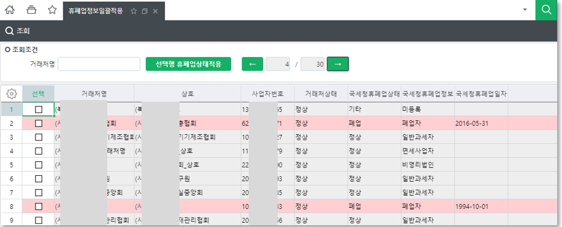
Task: Click the green search icon button
Action: (x=546, y=10)
